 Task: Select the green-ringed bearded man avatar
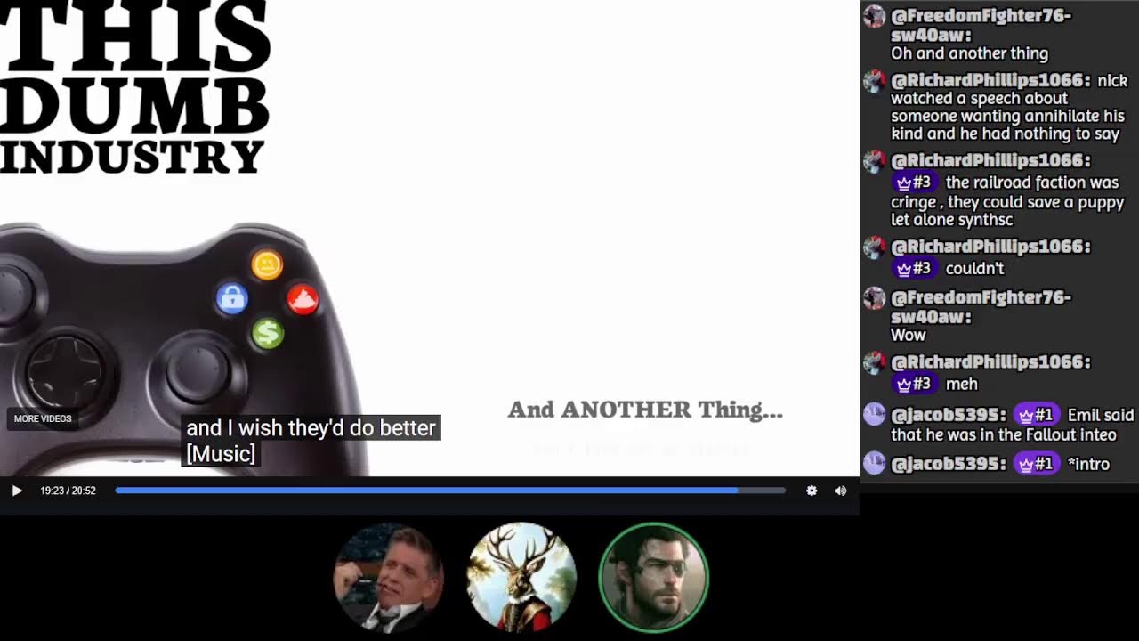(654, 577)
